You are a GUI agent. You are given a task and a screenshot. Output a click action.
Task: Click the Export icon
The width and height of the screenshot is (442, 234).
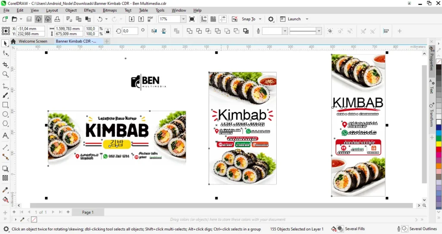click(x=141, y=19)
